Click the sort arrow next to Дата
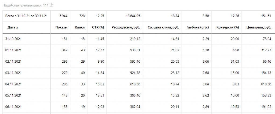Image resolution: width=275 pixels, height=114 pixels. [17, 27]
